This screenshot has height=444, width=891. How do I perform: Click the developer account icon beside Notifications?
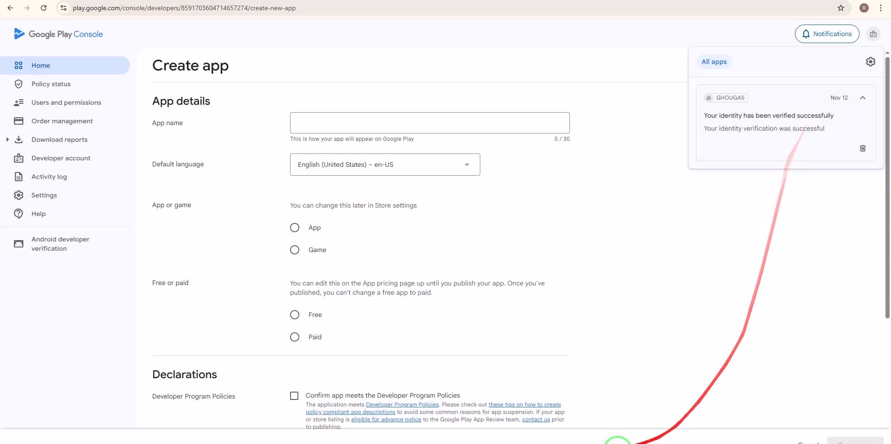pyautogui.click(x=873, y=34)
